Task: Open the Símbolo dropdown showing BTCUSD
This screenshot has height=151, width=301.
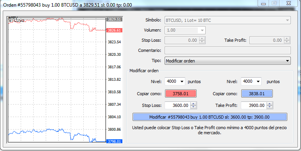Action: click(x=228, y=20)
